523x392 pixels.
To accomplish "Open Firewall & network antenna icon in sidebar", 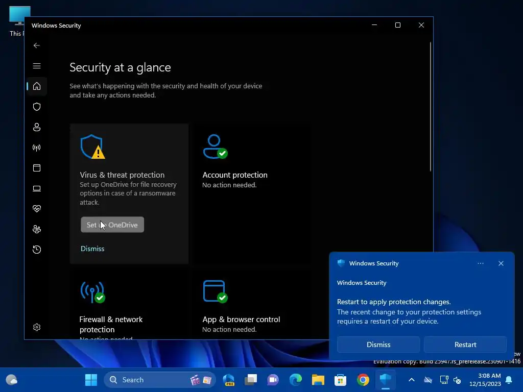I will [x=37, y=148].
